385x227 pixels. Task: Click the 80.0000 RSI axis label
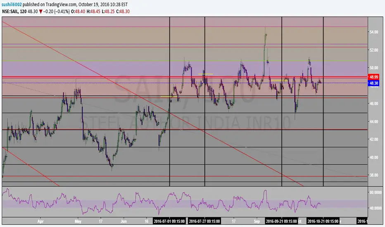pyautogui.click(x=375, y=192)
